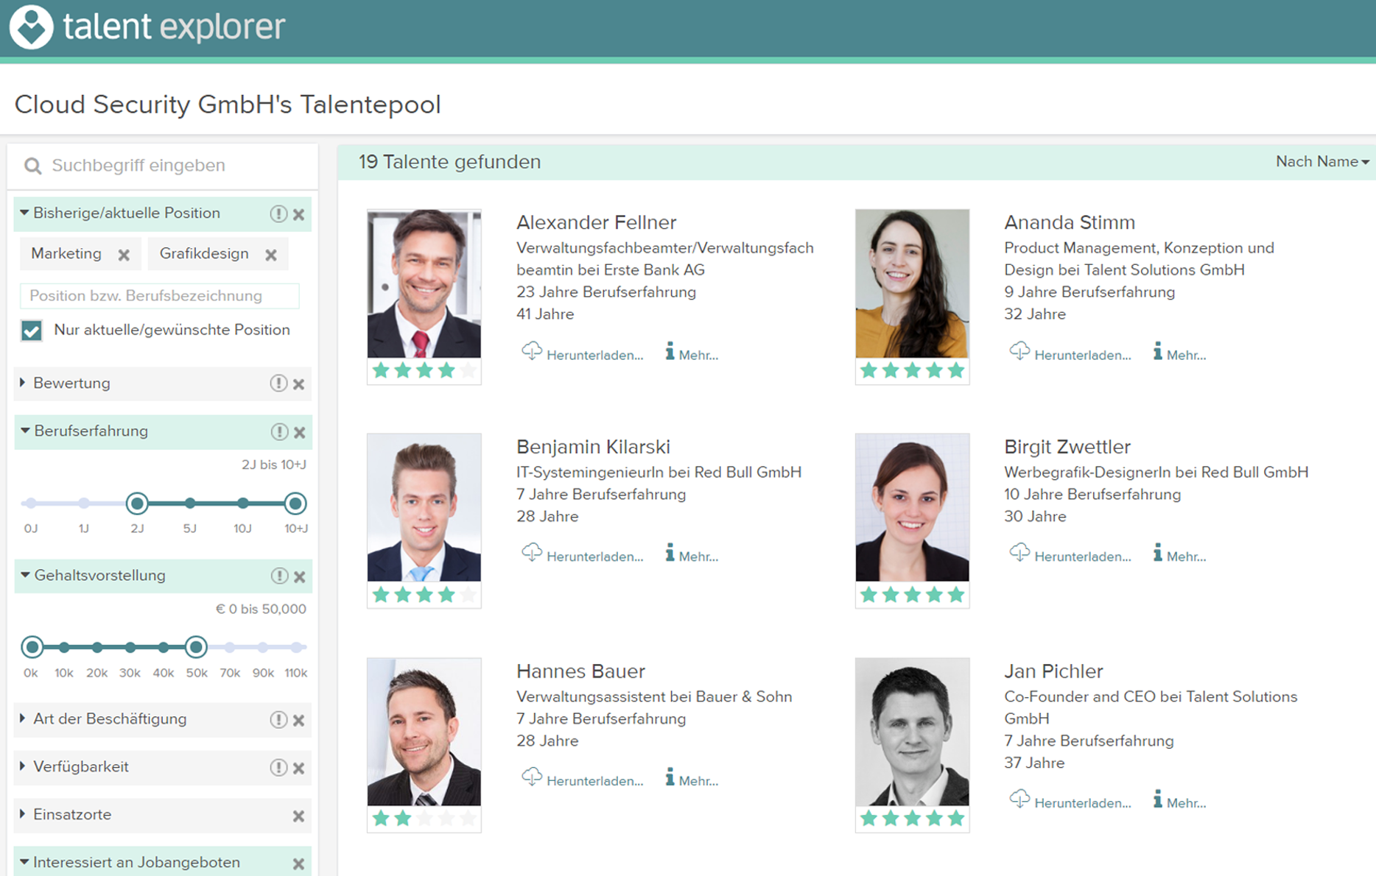Click download cloud icon for Hannes Bauer

coord(532,777)
